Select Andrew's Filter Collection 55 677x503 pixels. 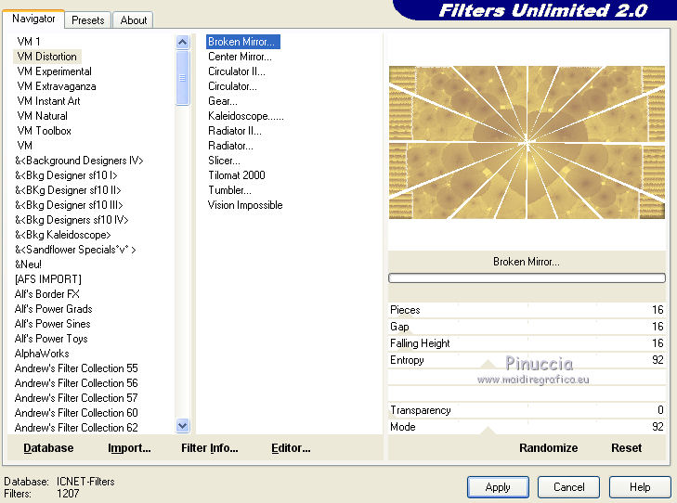(76, 368)
